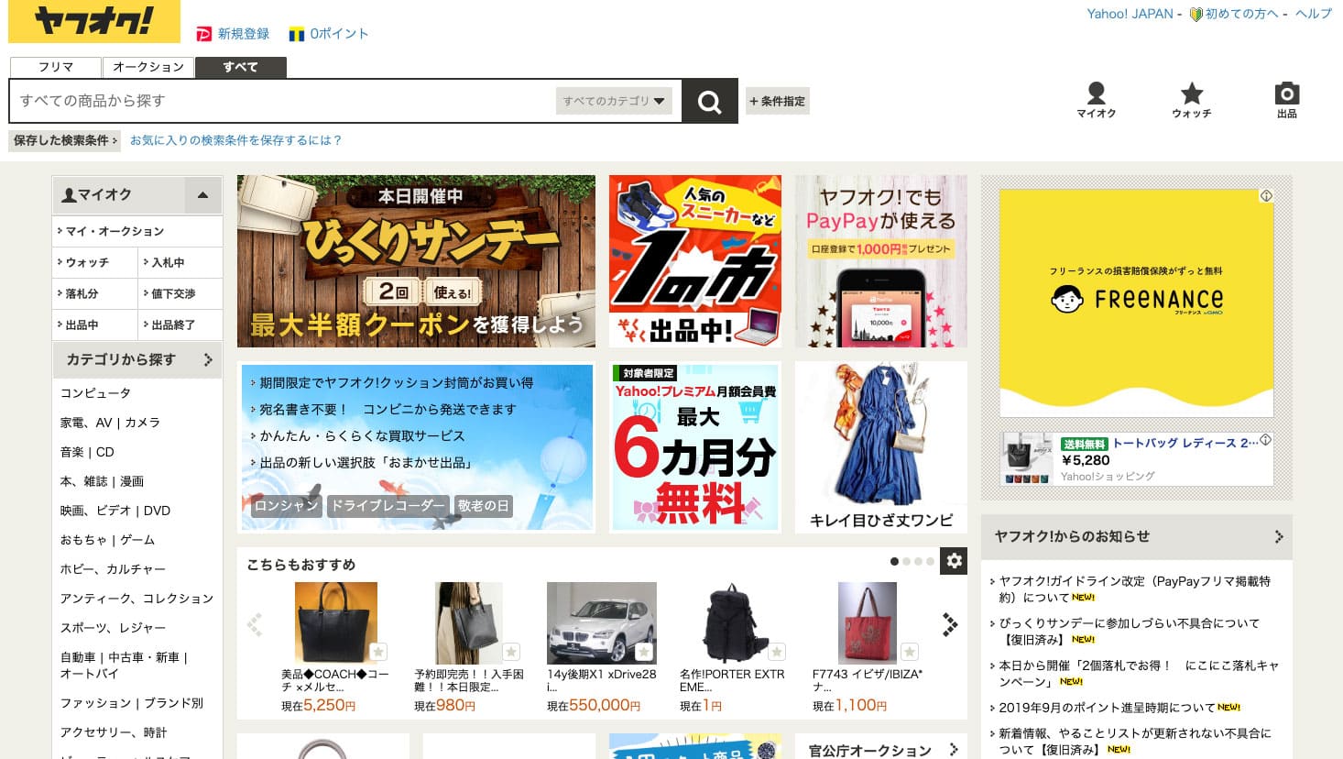Open 値下交渉 in the sidebar menu
Screen dimensions: 1343x759
180,293
